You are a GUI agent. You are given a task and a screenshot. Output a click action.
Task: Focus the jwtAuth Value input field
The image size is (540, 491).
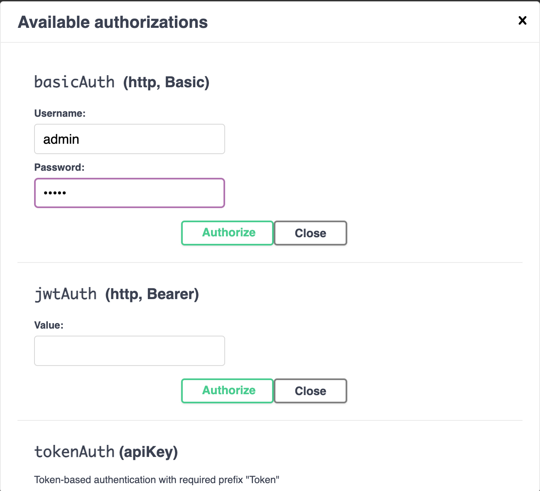(130, 351)
